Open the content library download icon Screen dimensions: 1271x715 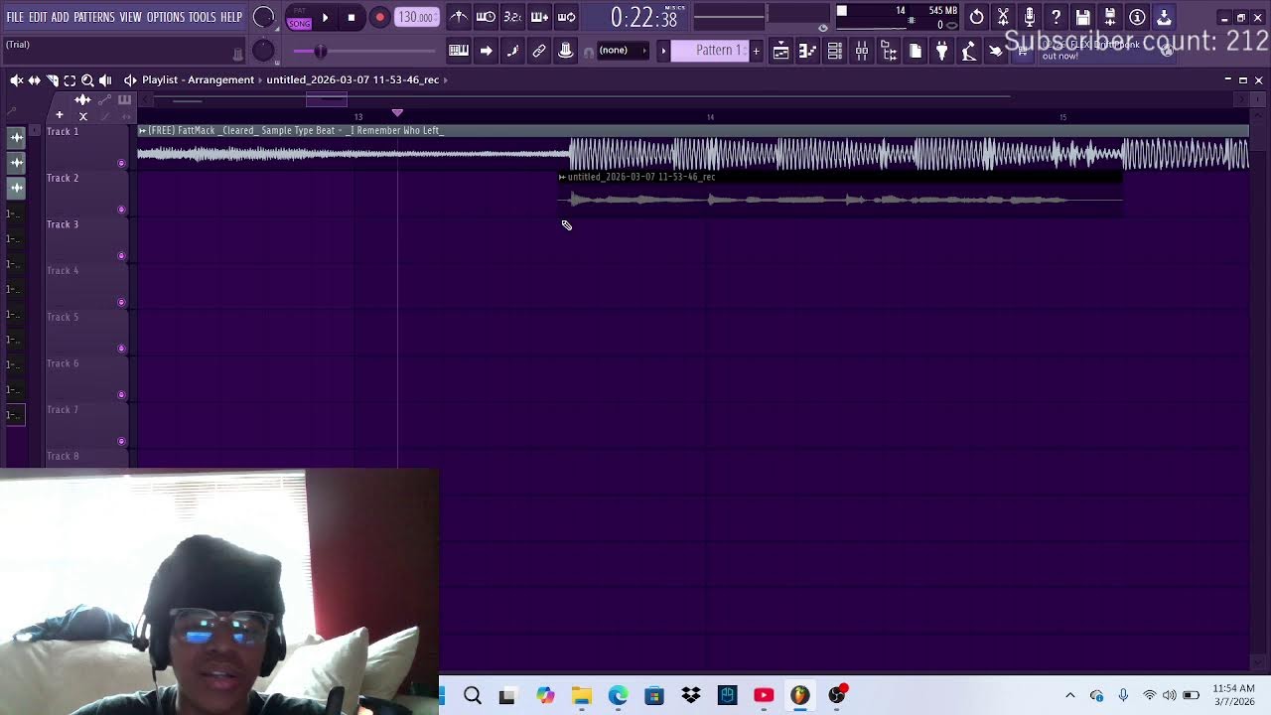point(1164,17)
